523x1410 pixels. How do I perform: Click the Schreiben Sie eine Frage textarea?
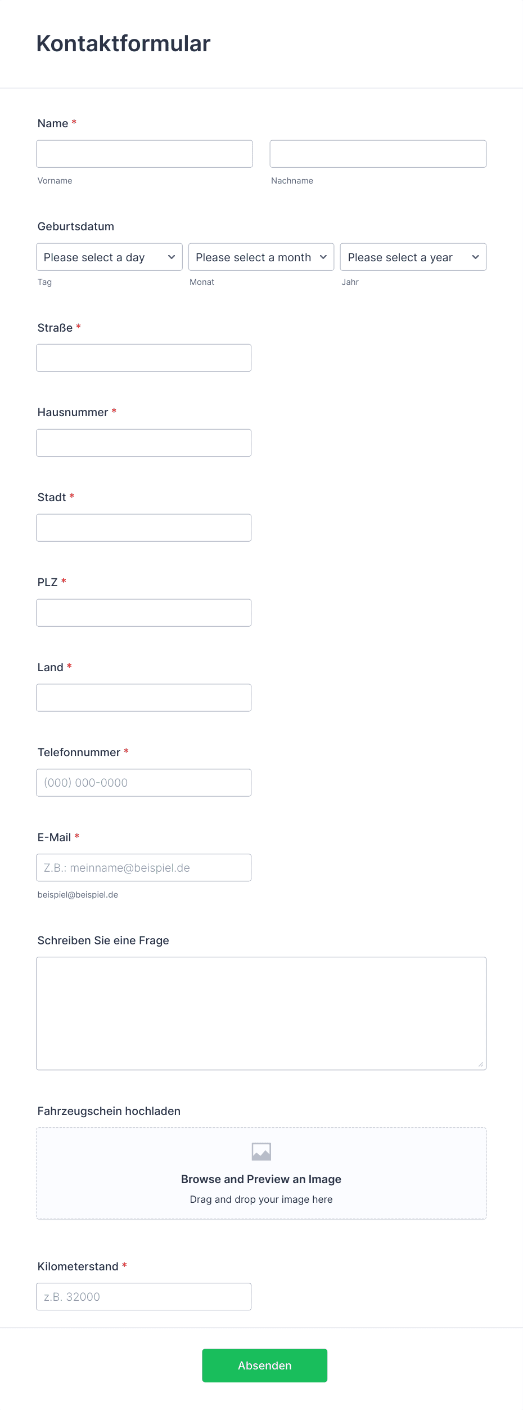click(x=261, y=1014)
